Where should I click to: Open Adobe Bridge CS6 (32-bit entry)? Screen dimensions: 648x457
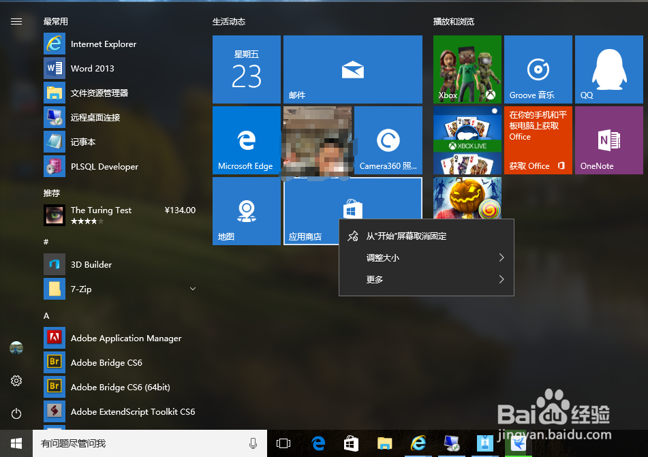[x=119, y=362]
